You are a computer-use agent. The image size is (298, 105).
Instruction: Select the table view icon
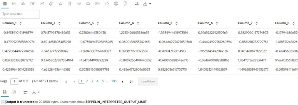pyautogui.click(x=5, y=4)
